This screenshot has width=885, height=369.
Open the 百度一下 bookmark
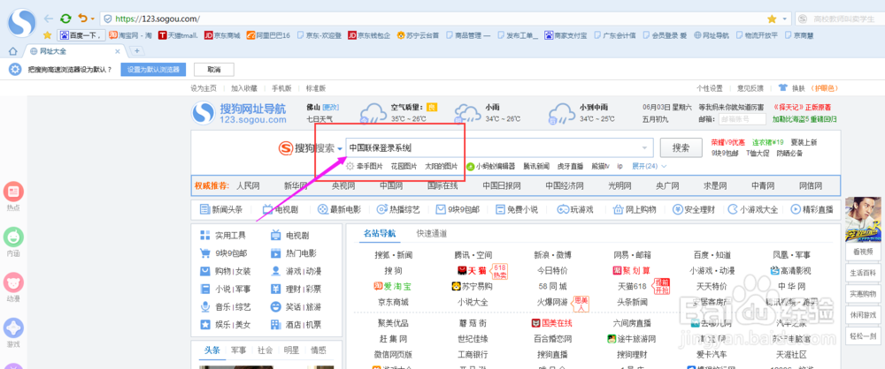coord(81,35)
